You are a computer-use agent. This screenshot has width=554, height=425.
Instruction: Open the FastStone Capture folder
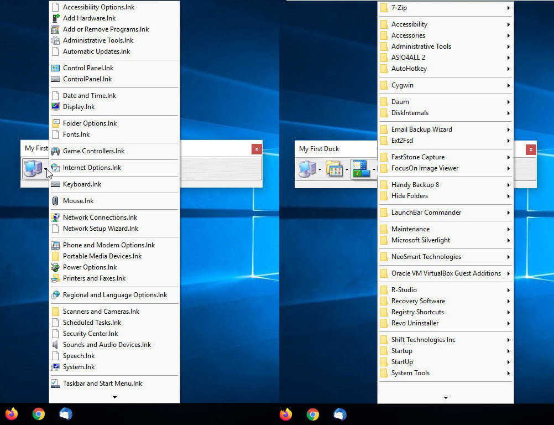(x=446, y=157)
